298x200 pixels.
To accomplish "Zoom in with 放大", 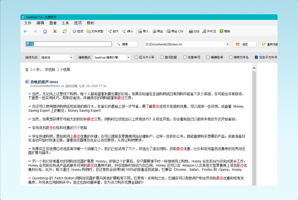I will coord(113,31).
